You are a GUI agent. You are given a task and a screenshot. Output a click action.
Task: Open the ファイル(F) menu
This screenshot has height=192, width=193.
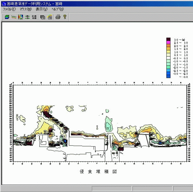(x=9, y=9)
